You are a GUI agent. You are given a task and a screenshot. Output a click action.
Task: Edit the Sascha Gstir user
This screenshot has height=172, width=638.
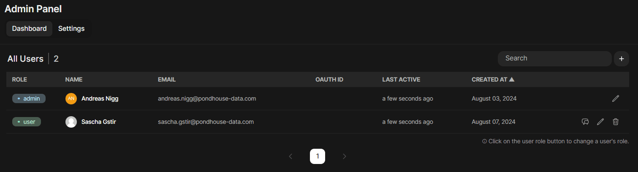(x=600, y=122)
